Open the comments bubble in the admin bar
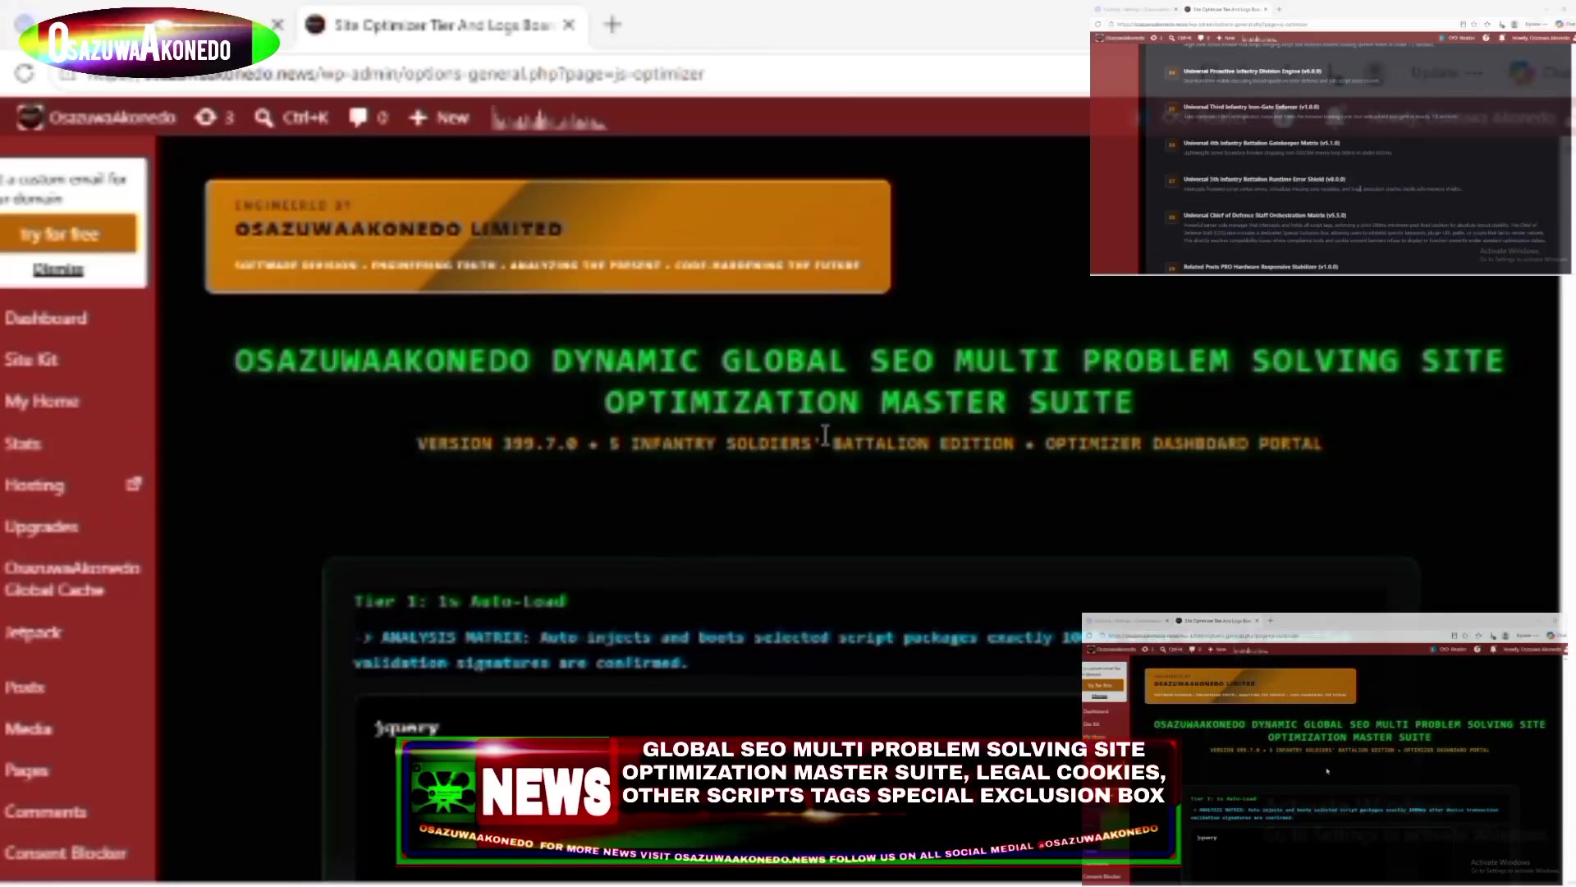 (368, 117)
